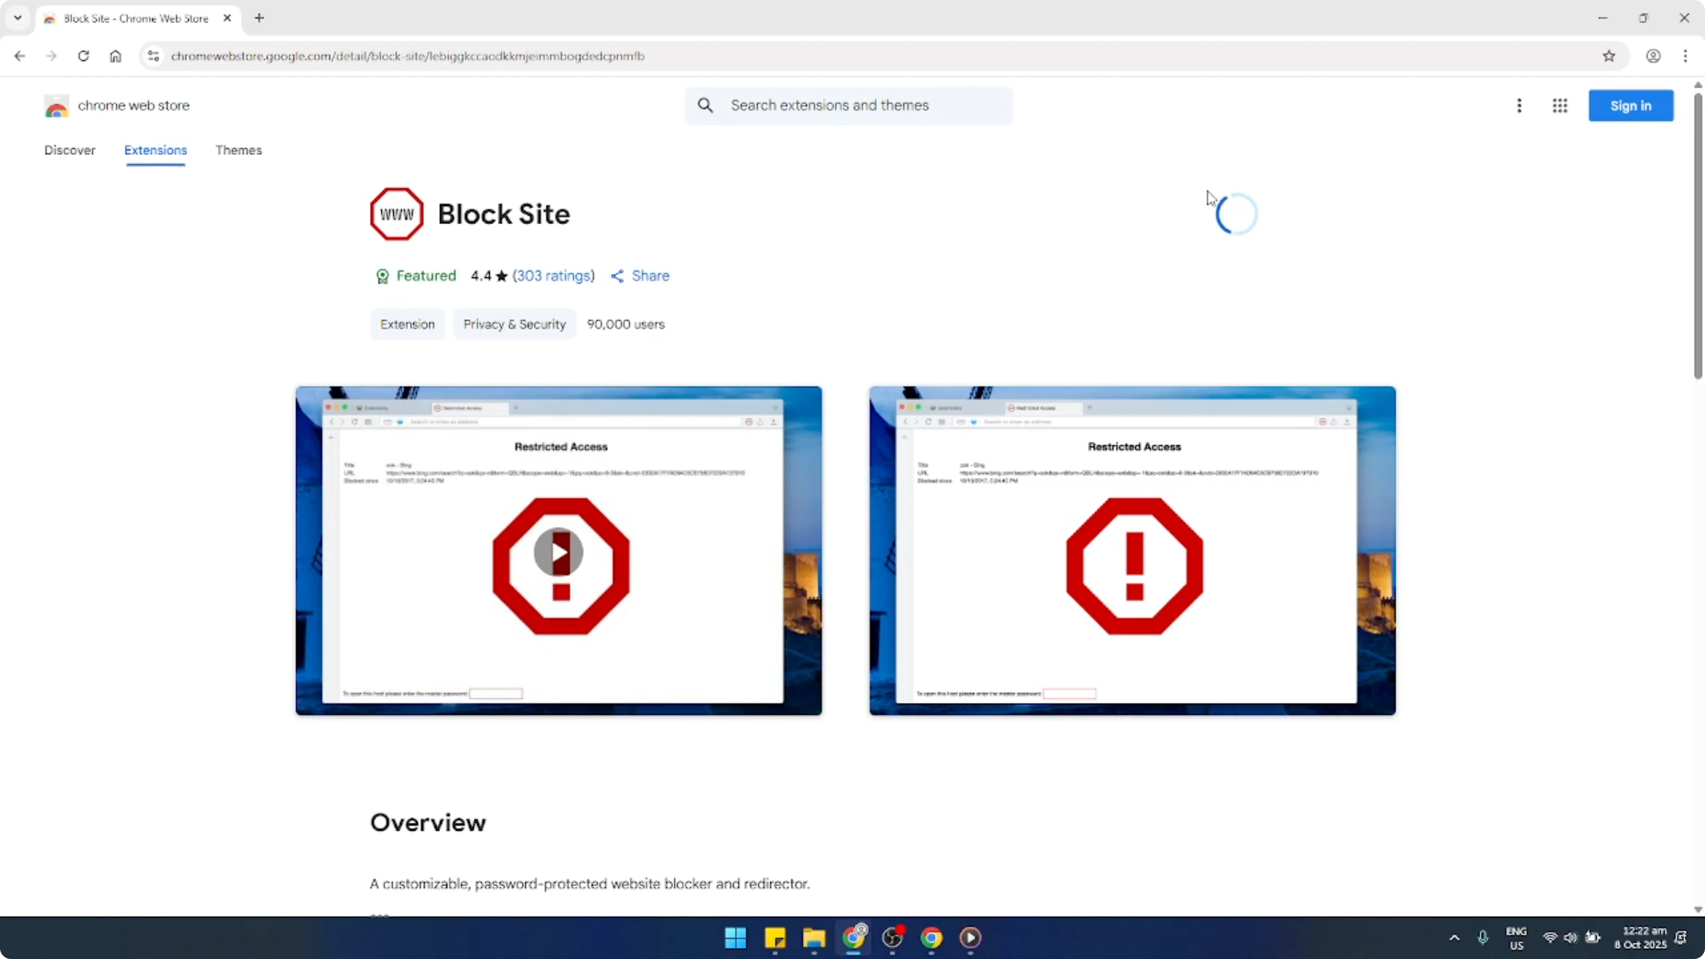This screenshot has height=959, width=1705.
Task: Switch to the Extensions tab
Action: [156, 150]
